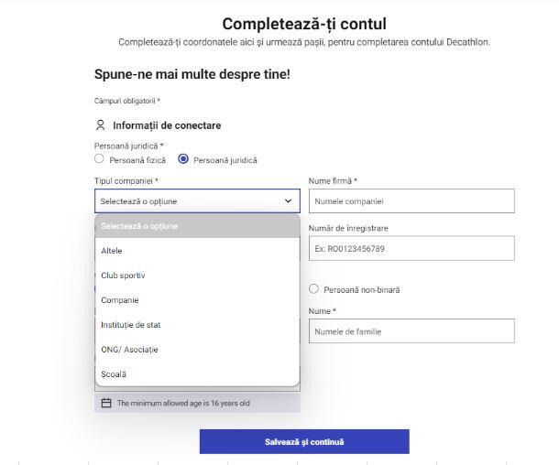The width and height of the screenshot is (559, 465).
Task: Select the Persoană fizică radio button
Action: pos(99,158)
